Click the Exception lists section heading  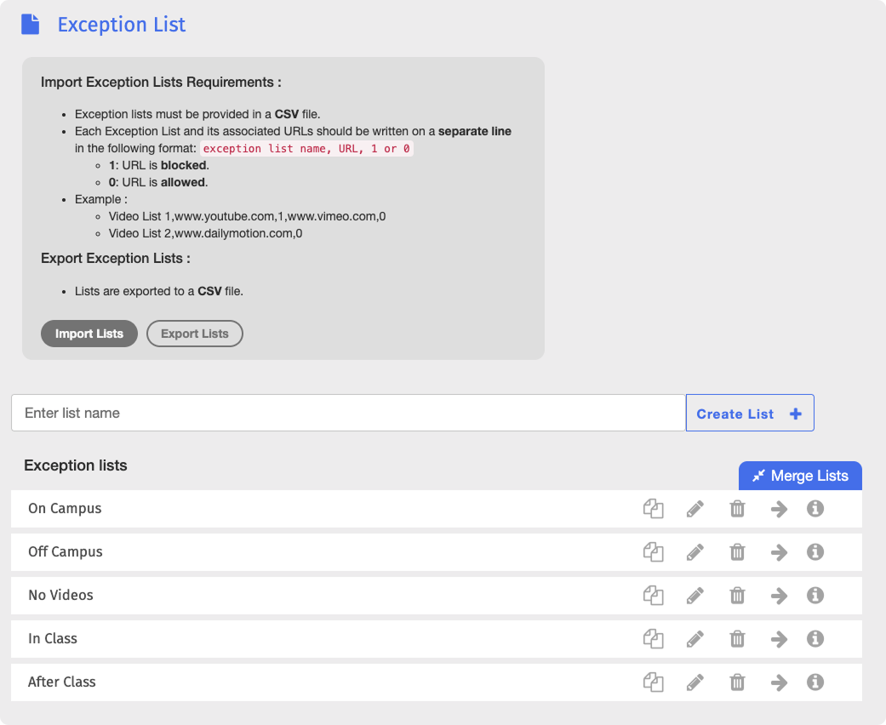tap(76, 465)
